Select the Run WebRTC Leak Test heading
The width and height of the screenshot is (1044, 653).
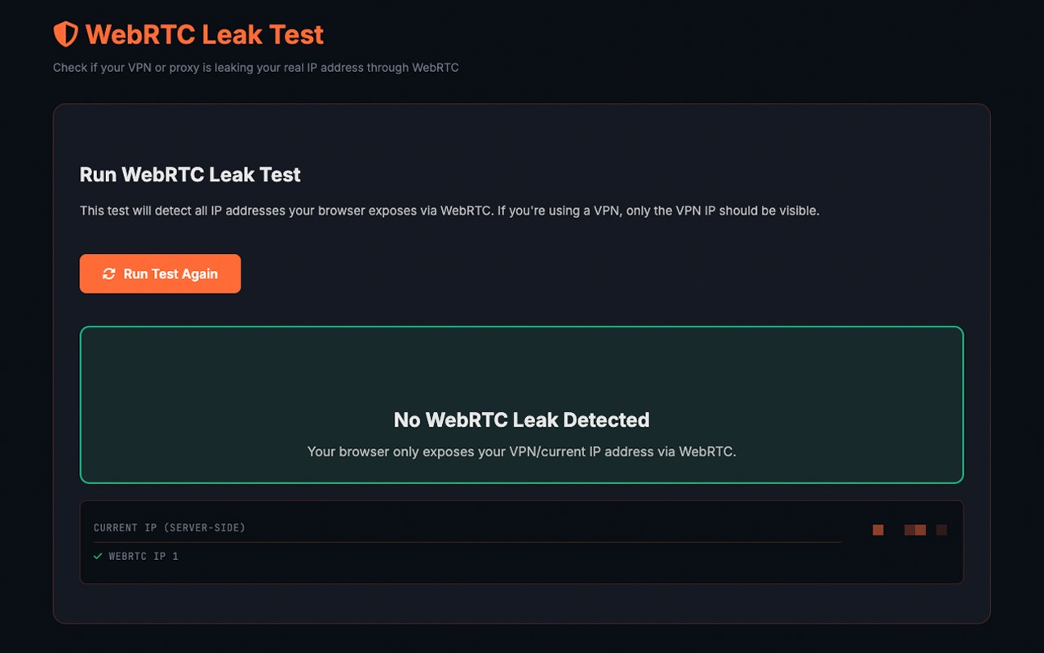click(190, 175)
